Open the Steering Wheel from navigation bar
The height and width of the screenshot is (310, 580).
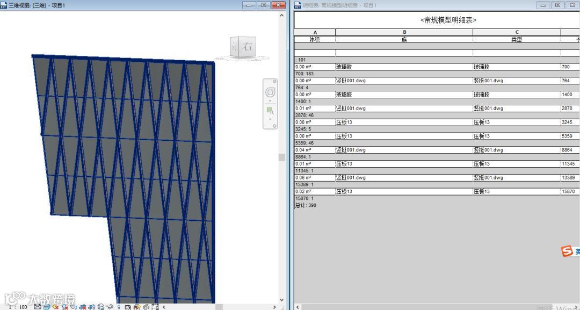(x=270, y=91)
